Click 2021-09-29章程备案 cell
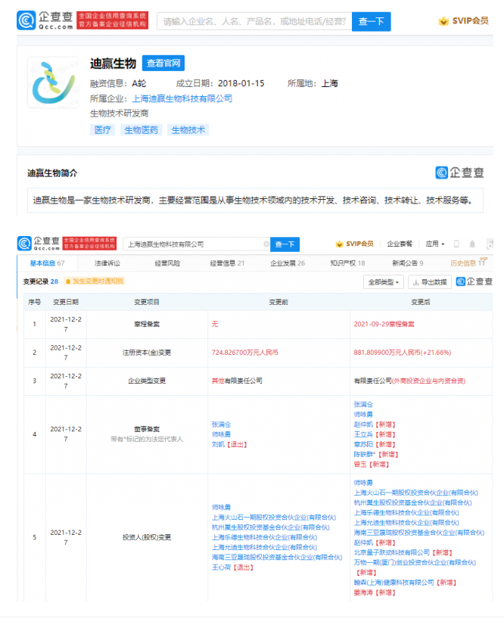Image resolution: width=504 pixels, height=625 pixels. [x=384, y=324]
